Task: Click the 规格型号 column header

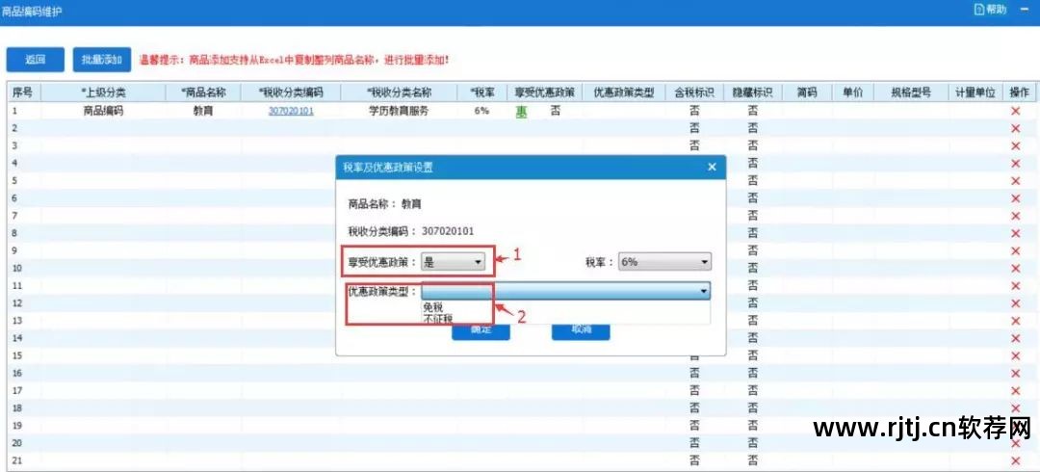Action: (x=911, y=92)
